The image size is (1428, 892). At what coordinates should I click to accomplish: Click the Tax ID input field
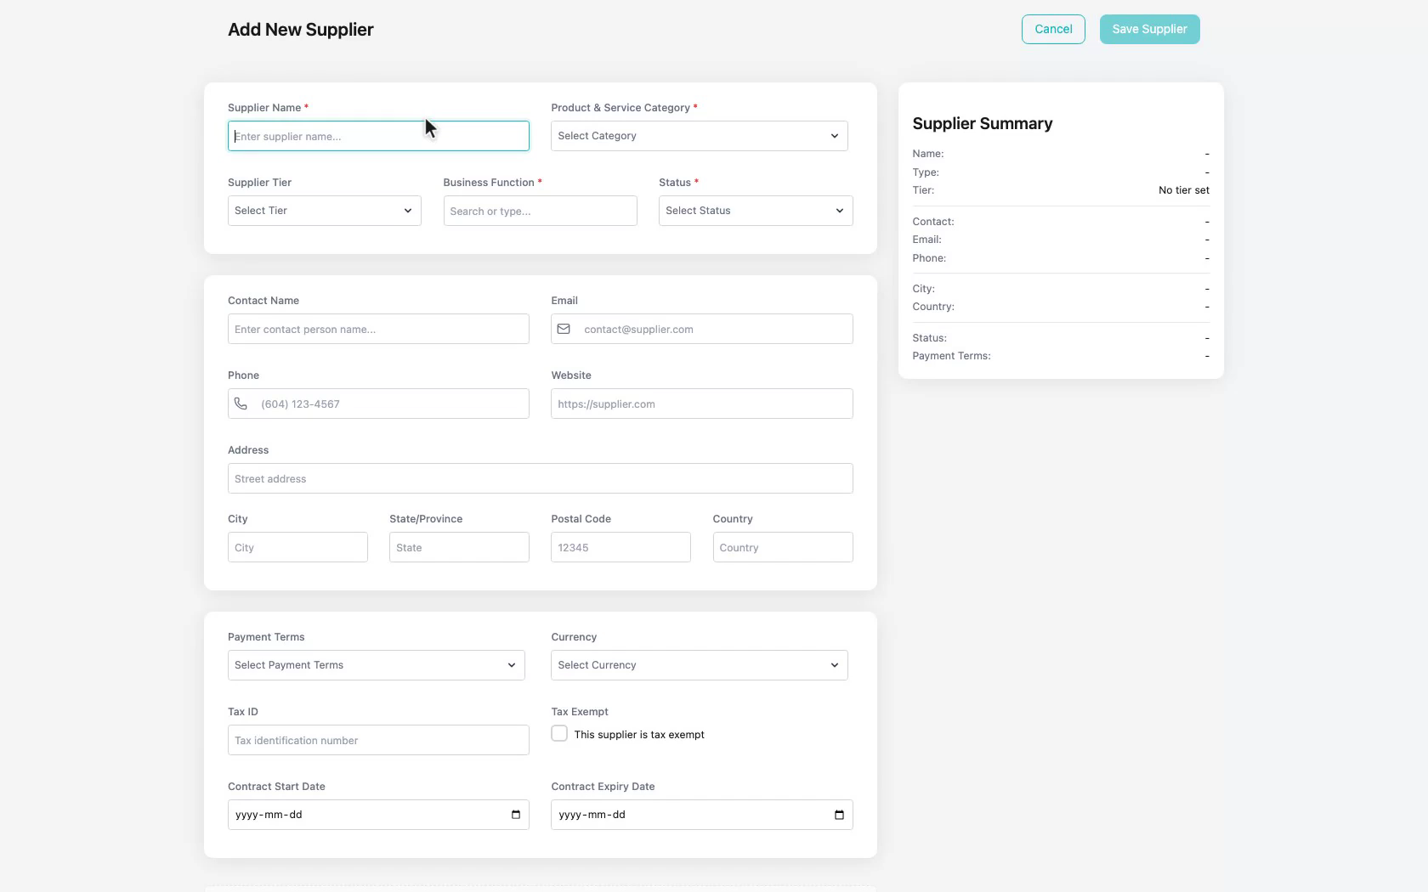(x=378, y=740)
